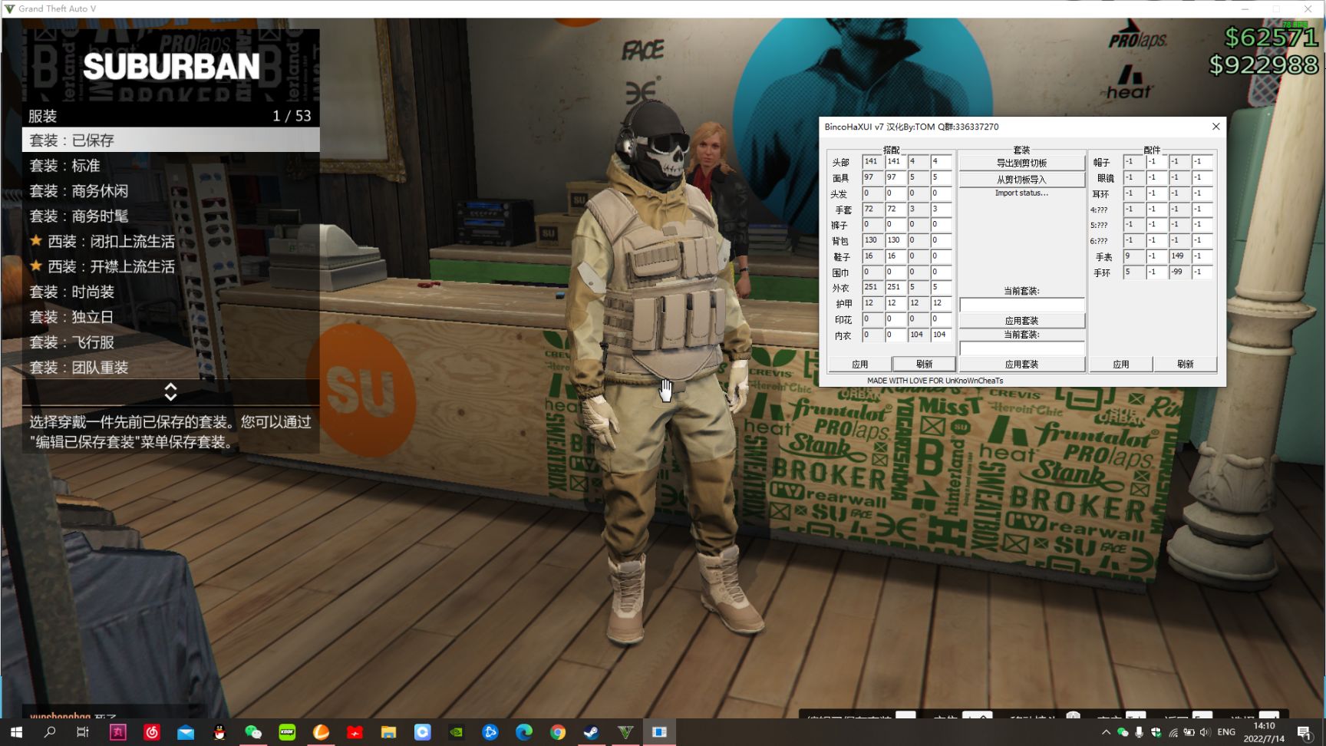Screen dimensions: 1326x746
Task: Open taskbar search magnifier
Action: tap(50, 732)
